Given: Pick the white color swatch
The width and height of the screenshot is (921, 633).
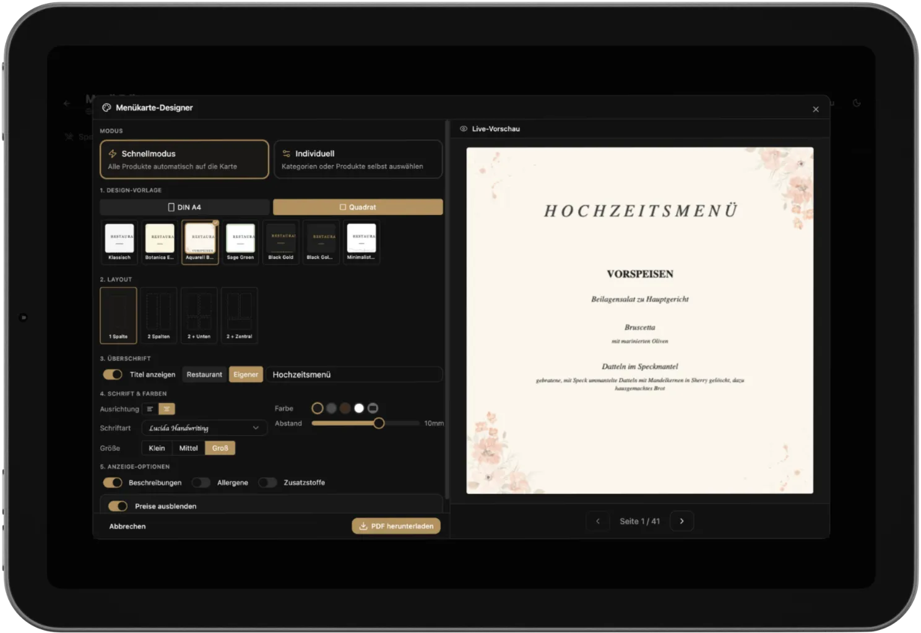Looking at the screenshot, I should [x=359, y=409].
